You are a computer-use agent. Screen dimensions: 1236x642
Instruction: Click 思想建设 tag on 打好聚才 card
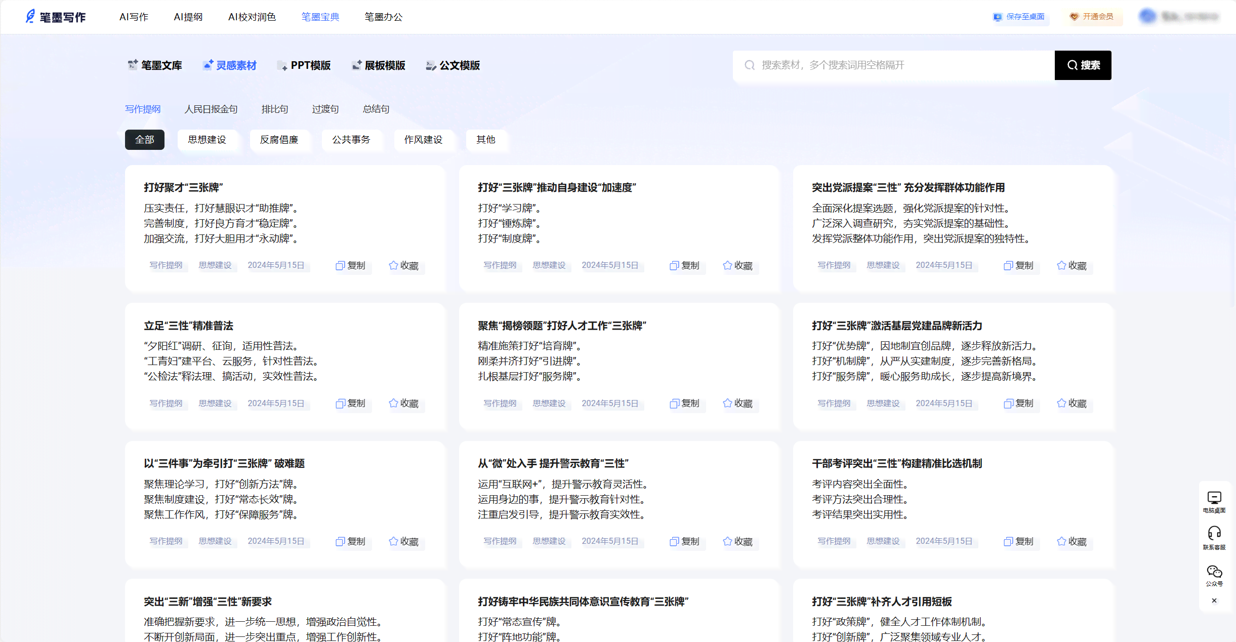[215, 265]
